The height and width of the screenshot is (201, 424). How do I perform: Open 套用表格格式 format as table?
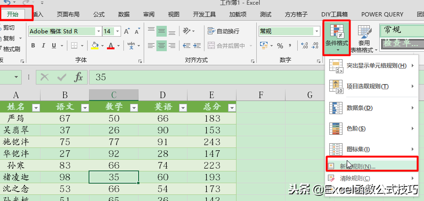[x=364, y=39]
